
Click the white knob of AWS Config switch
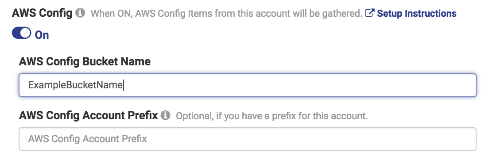[26, 33]
